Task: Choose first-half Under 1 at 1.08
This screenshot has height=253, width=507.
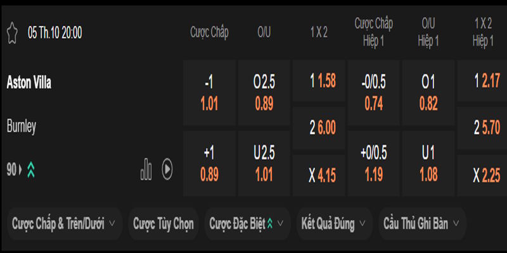Action: (428, 164)
